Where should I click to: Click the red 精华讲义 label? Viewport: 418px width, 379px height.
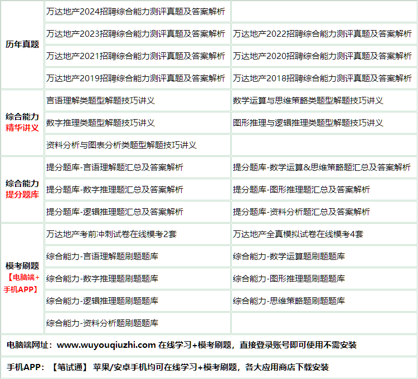(22, 128)
